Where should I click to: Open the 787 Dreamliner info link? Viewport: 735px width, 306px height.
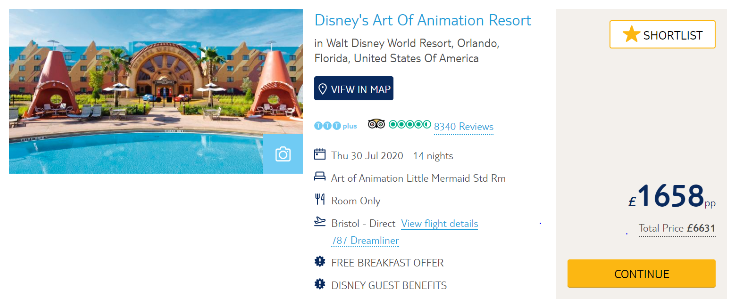[365, 241]
